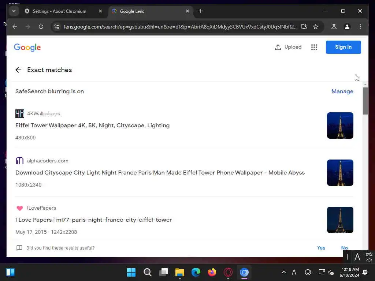The image size is (375, 281).
Task: Show hidden system tray icons
Action: pyautogui.click(x=284, y=272)
